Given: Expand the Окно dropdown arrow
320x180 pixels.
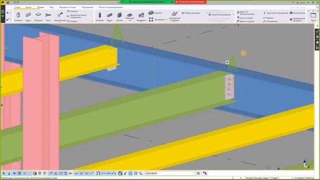Looking at the screenshot, I should (313, 22).
